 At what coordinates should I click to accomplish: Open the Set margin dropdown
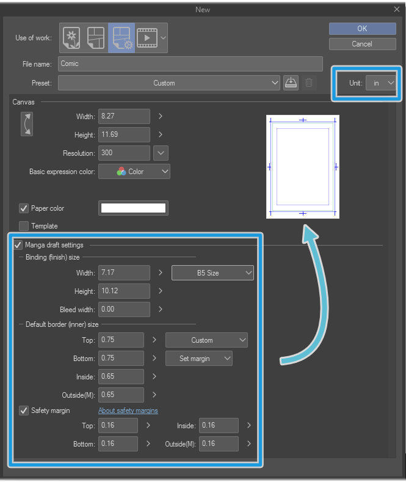coord(198,359)
